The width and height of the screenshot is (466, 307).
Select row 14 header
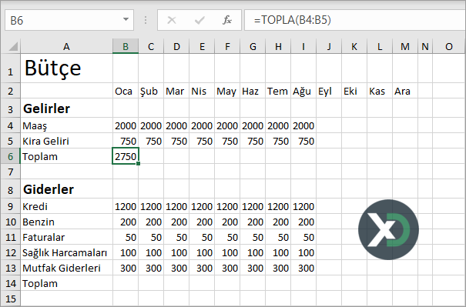[11, 283]
